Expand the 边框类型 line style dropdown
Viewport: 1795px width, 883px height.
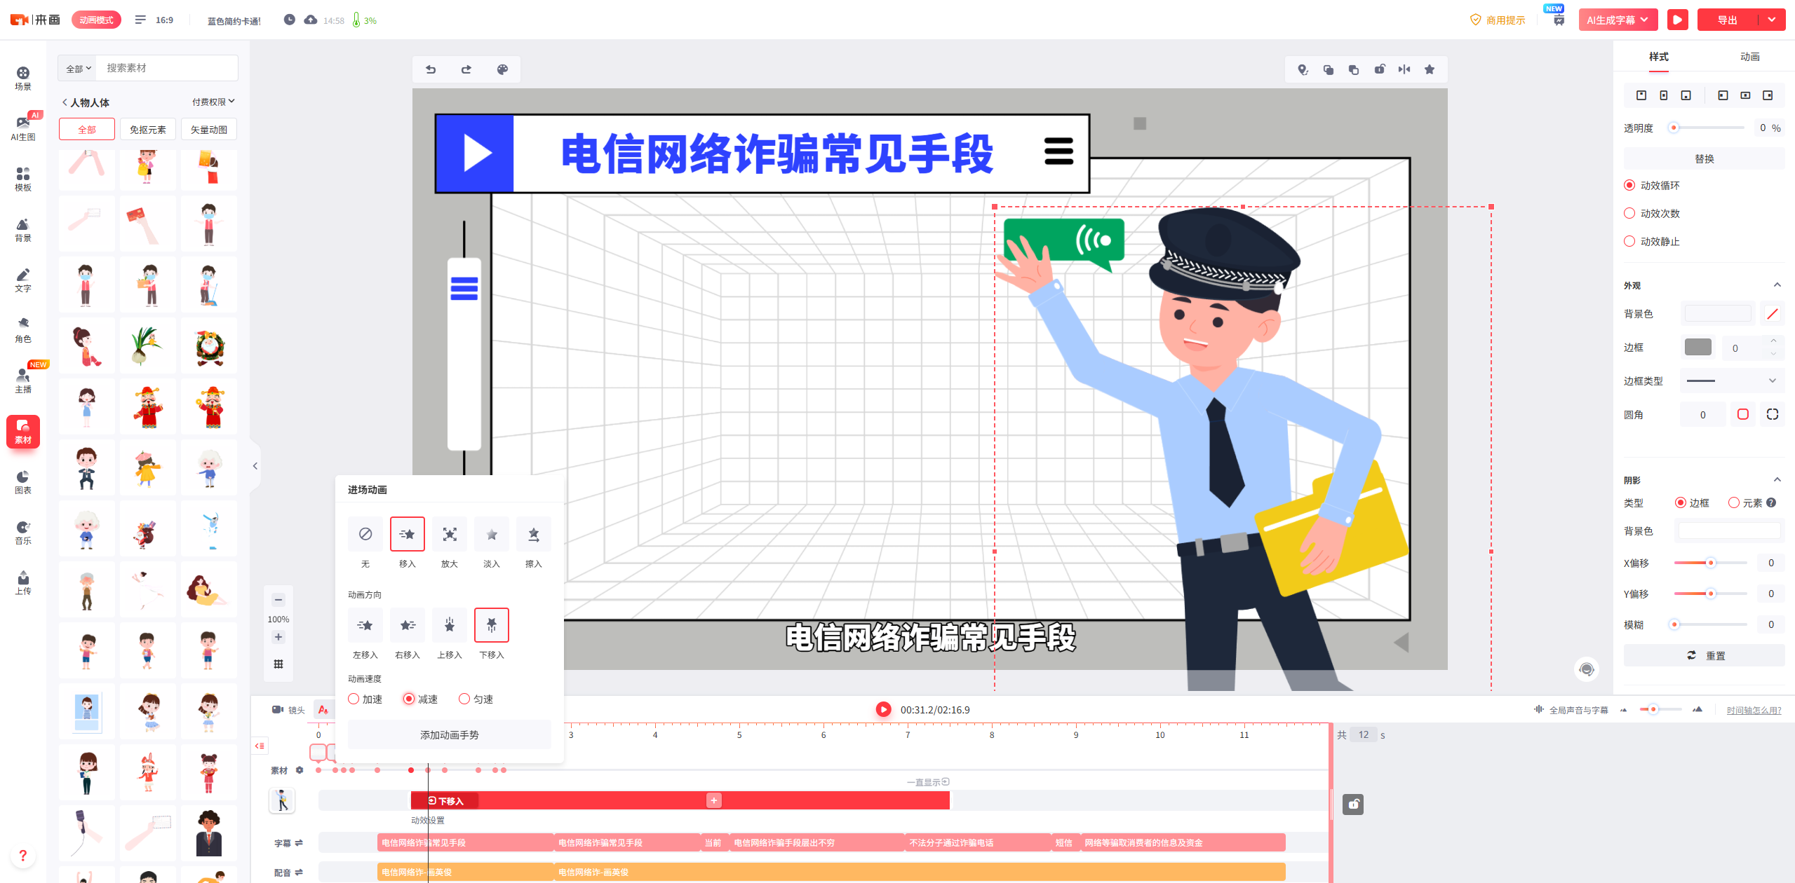coord(1732,381)
